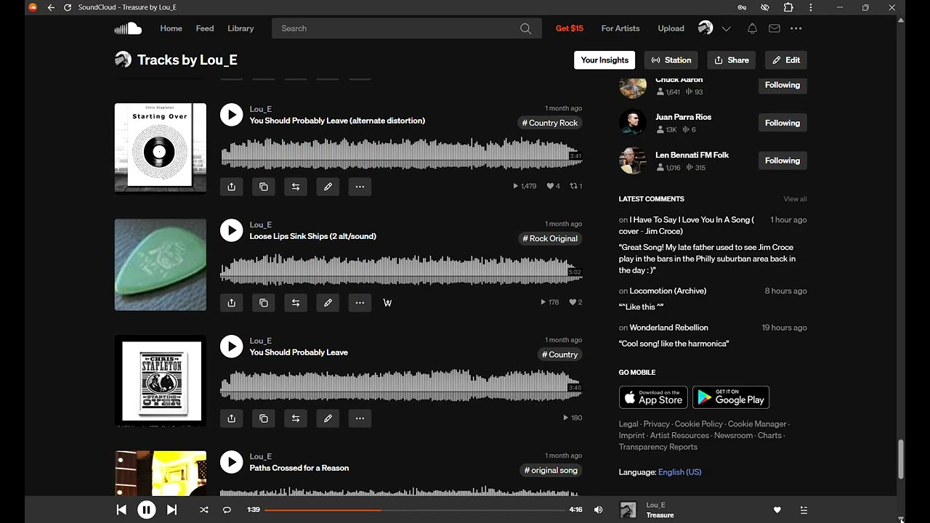Click the search magnifier icon

(525, 28)
